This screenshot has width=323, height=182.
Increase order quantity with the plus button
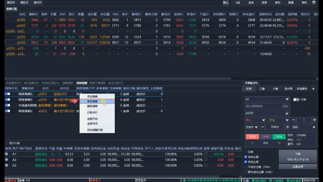point(314,120)
